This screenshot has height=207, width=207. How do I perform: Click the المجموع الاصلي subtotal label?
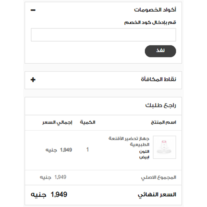tap(158, 177)
